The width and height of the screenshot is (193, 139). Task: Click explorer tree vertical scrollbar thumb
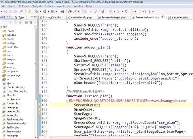[x=35, y=64]
